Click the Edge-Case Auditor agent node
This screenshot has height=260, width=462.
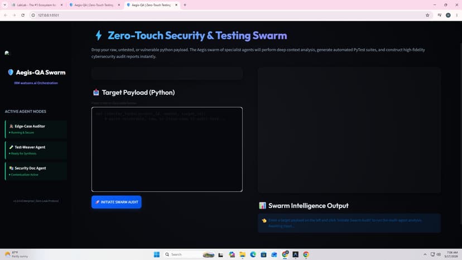tap(36, 129)
